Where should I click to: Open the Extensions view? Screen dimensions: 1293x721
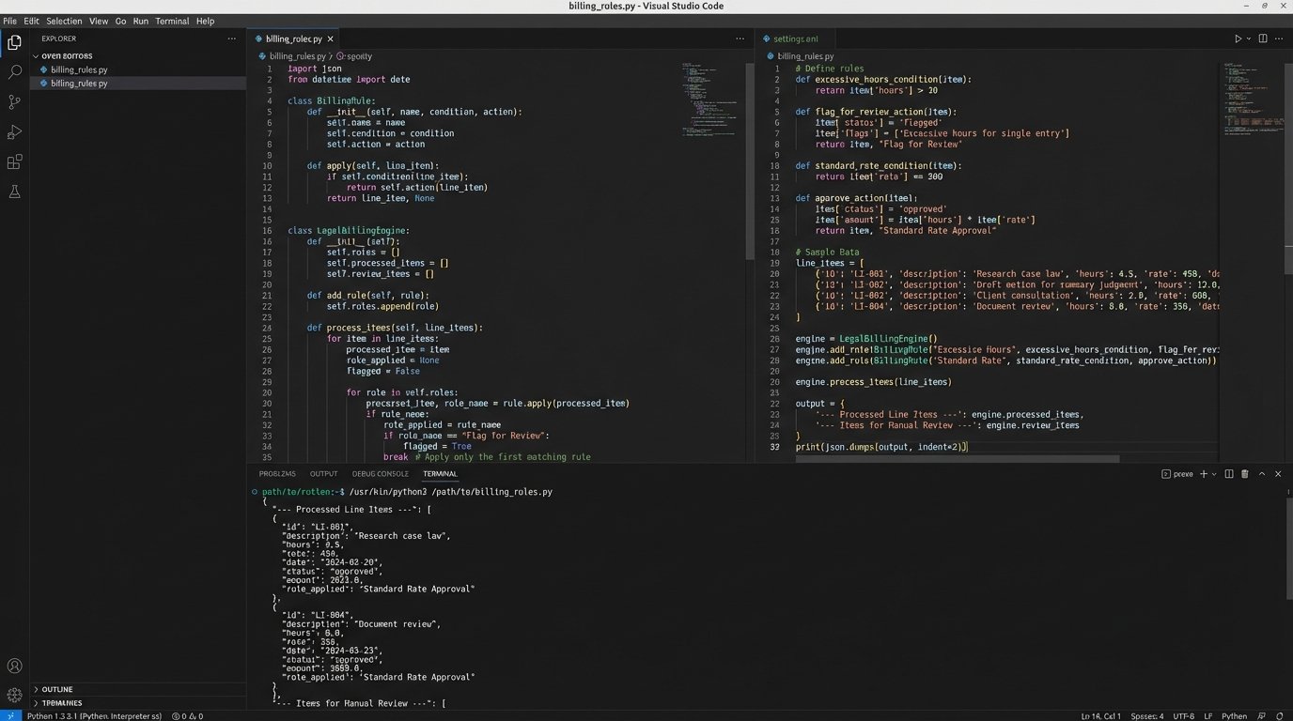14,162
